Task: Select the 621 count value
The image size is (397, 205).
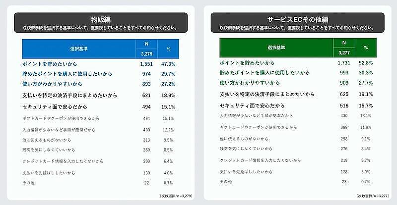Action: tap(145, 95)
